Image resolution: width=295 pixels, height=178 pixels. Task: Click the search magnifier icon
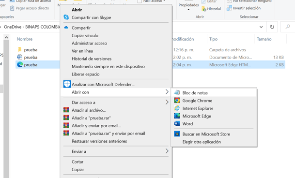(x=288, y=27)
